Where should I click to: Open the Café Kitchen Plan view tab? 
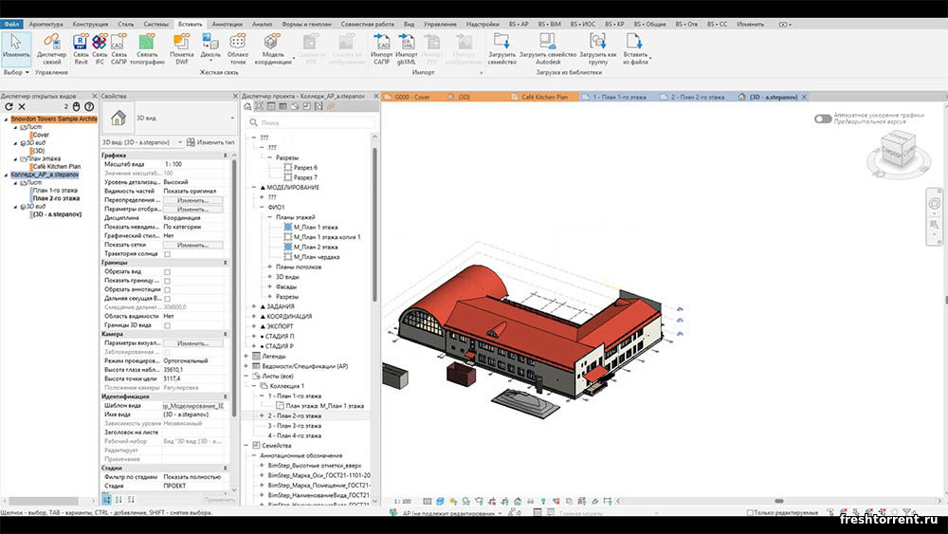tap(544, 97)
